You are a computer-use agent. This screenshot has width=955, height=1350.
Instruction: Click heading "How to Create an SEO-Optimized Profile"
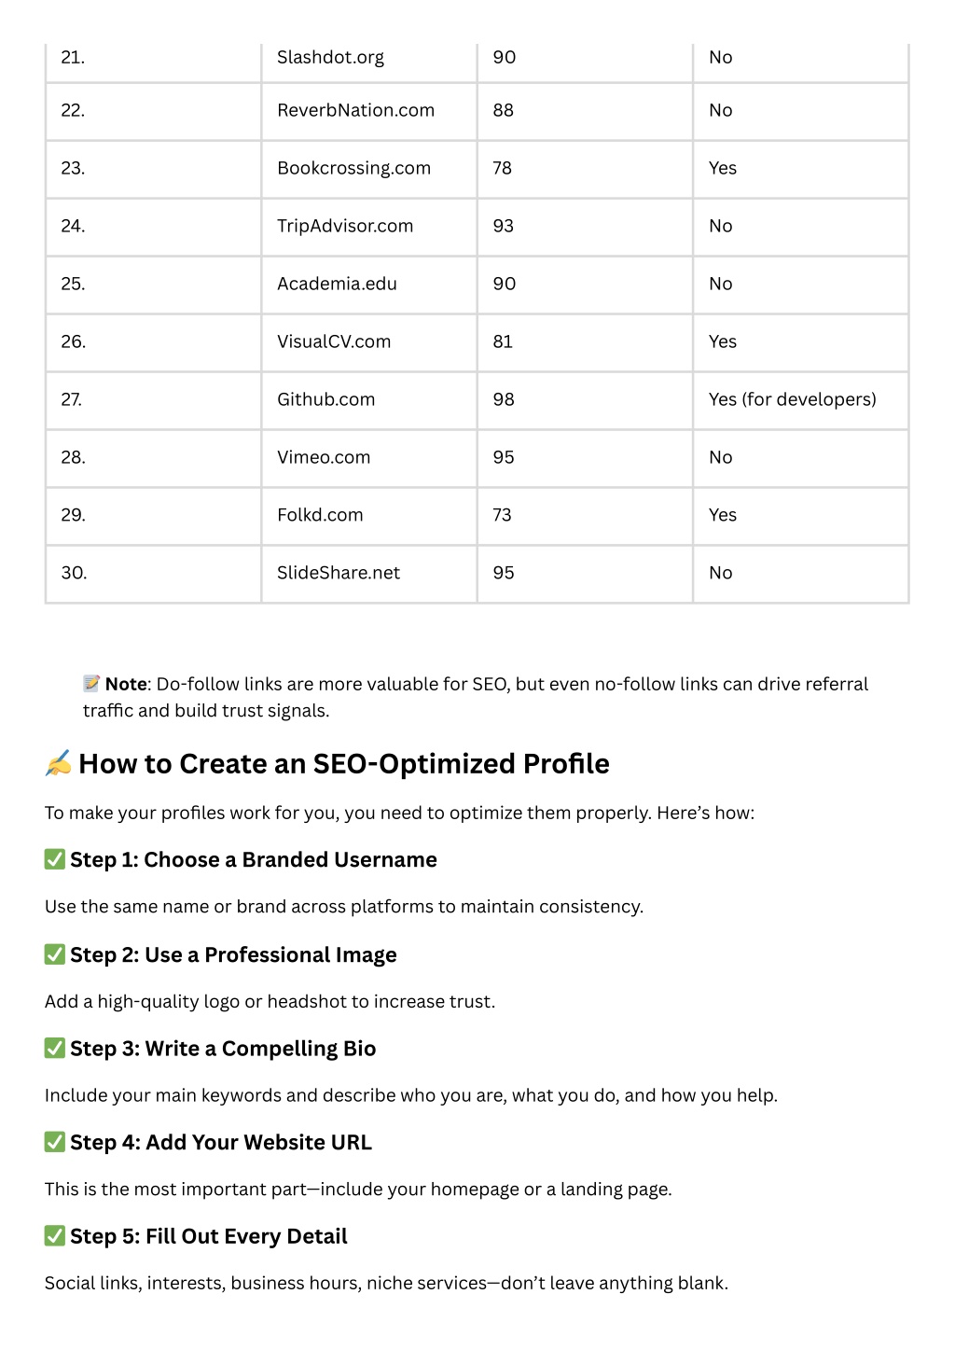click(344, 764)
